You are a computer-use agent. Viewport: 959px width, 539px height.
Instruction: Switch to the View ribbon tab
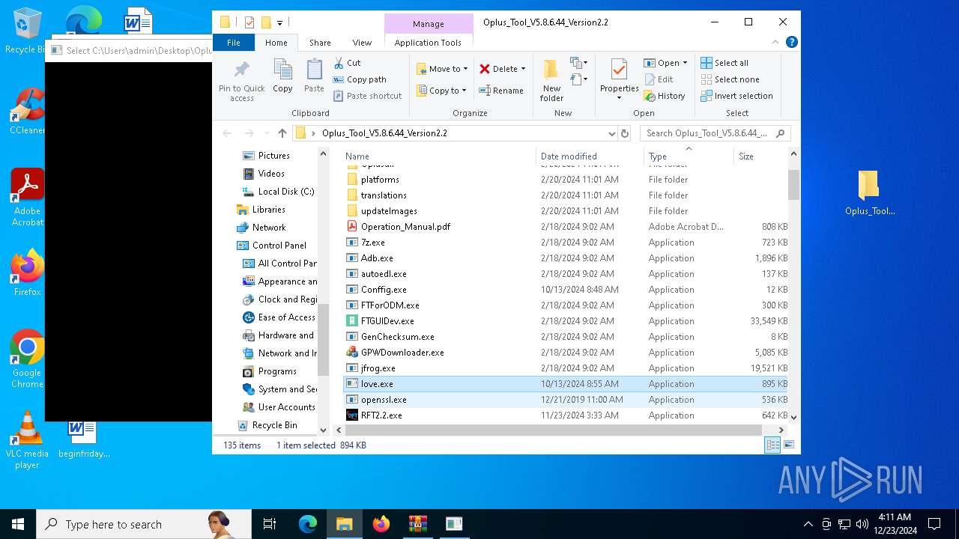[x=362, y=43]
